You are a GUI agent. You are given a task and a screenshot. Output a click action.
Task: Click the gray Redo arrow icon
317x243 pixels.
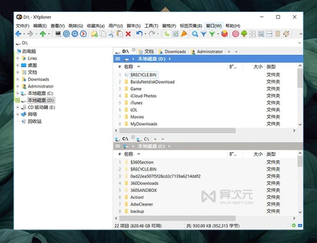click(152, 34)
